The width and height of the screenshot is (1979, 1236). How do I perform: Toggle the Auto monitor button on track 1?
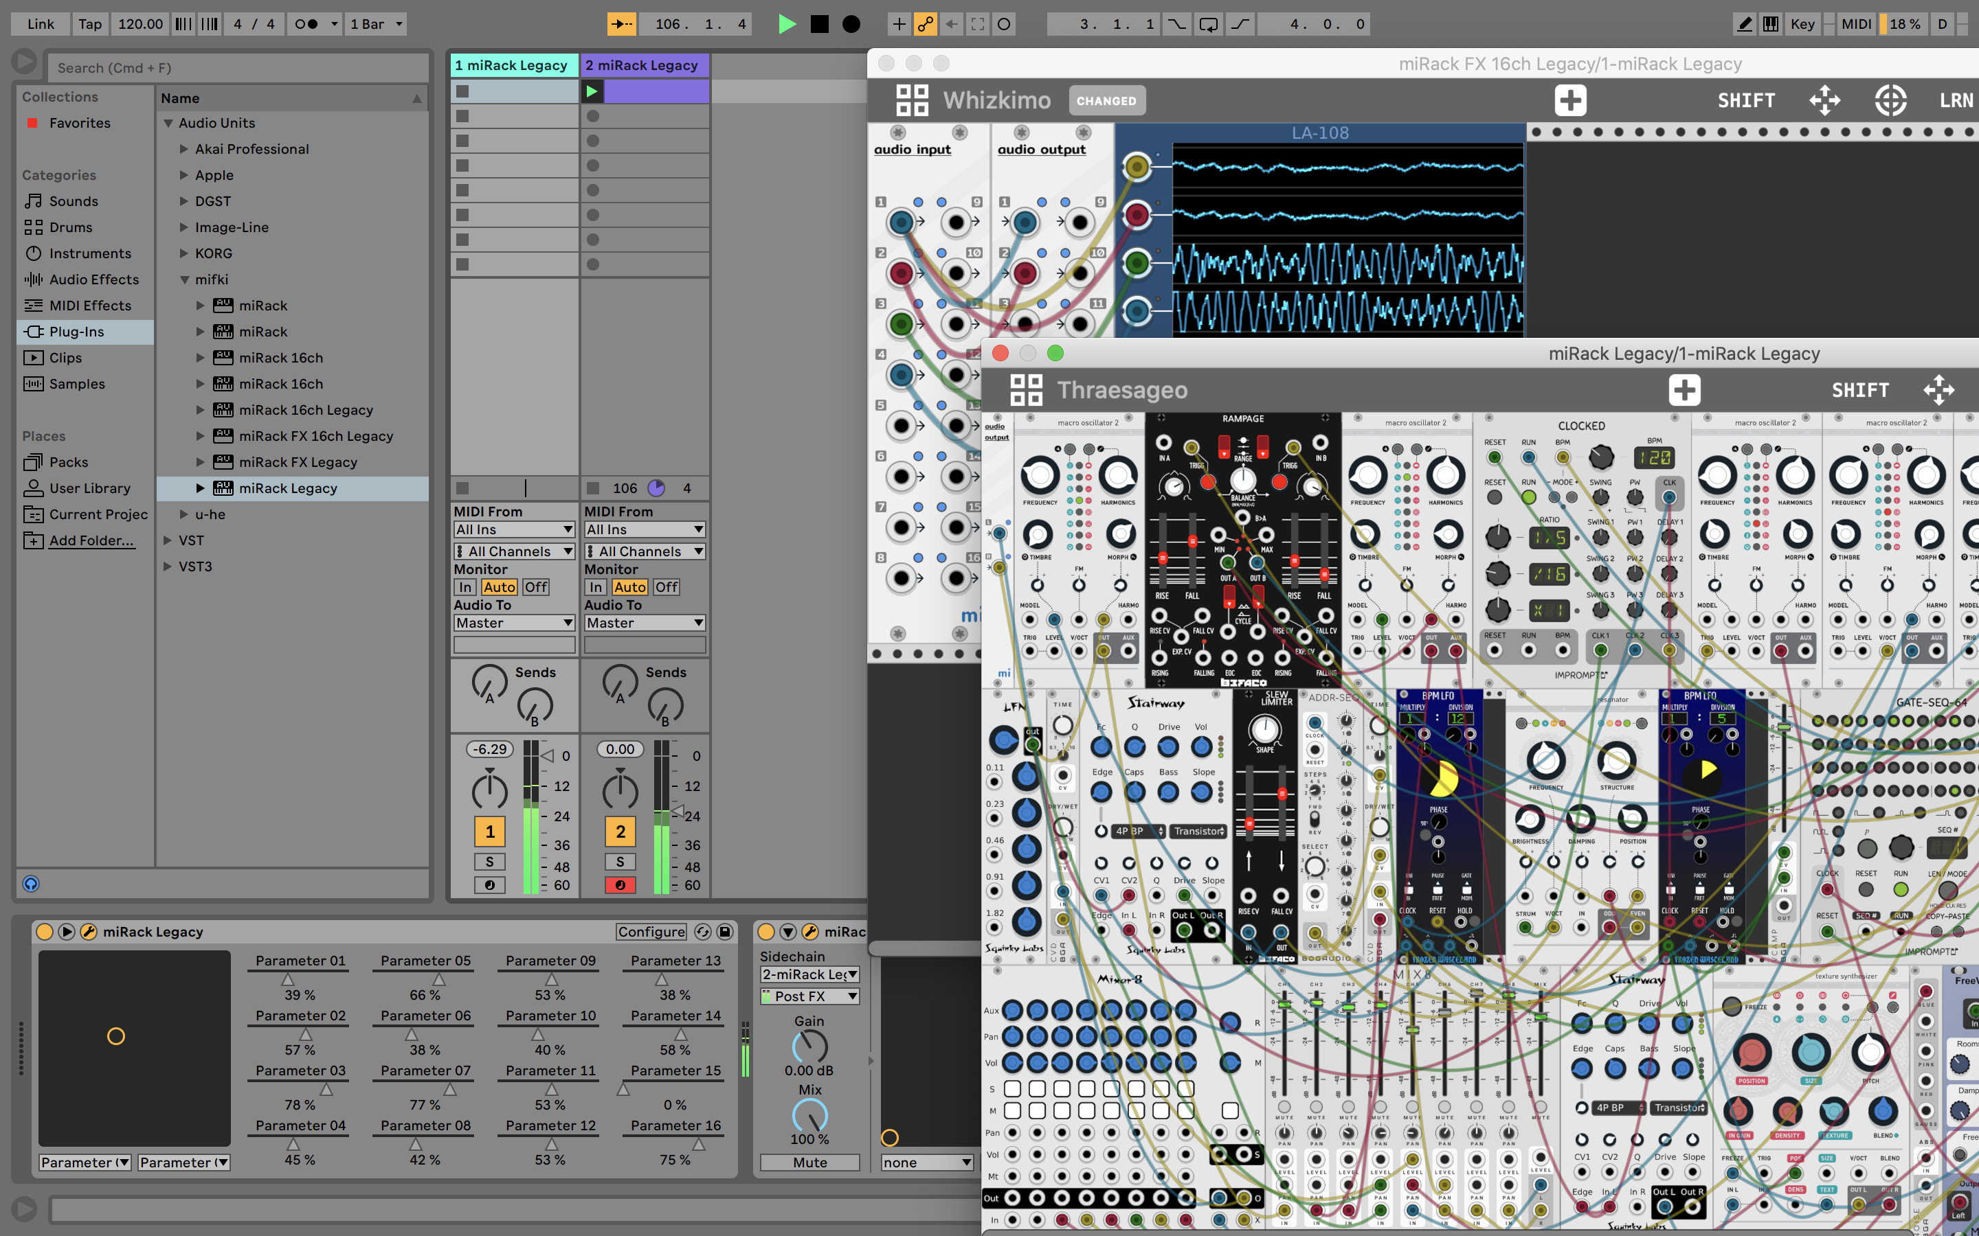tap(499, 585)
